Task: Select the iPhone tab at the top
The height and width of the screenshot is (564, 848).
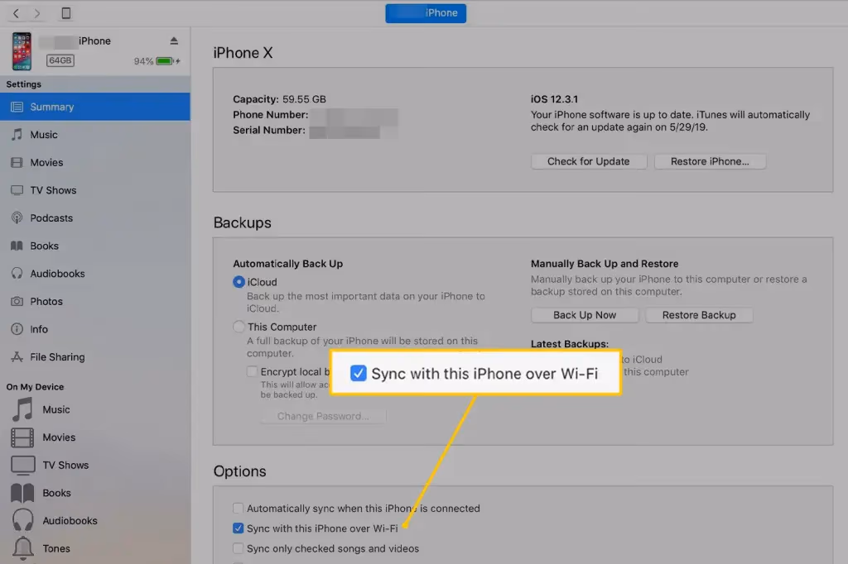Action: tap(425, 12)
